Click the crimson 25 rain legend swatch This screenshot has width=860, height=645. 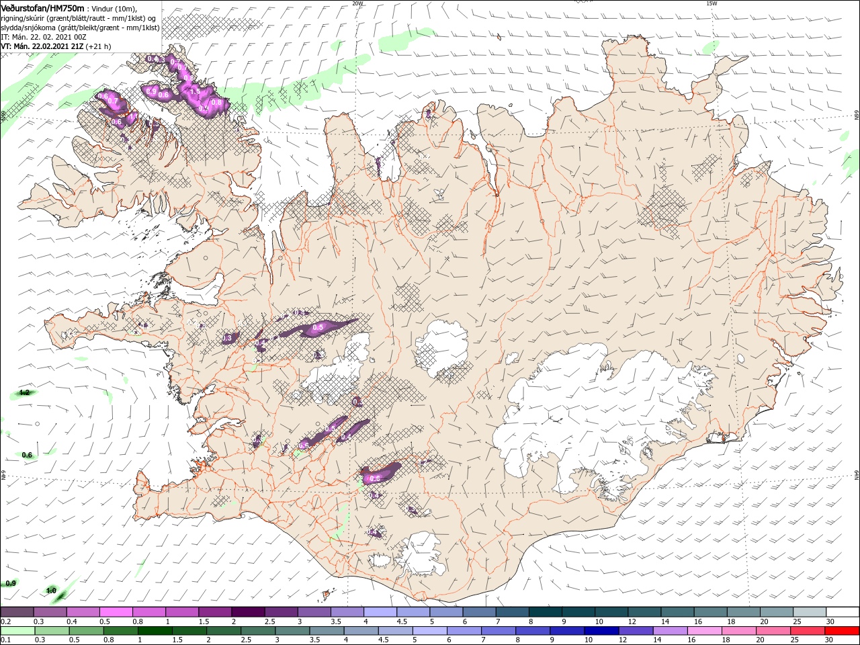[808, 631]
